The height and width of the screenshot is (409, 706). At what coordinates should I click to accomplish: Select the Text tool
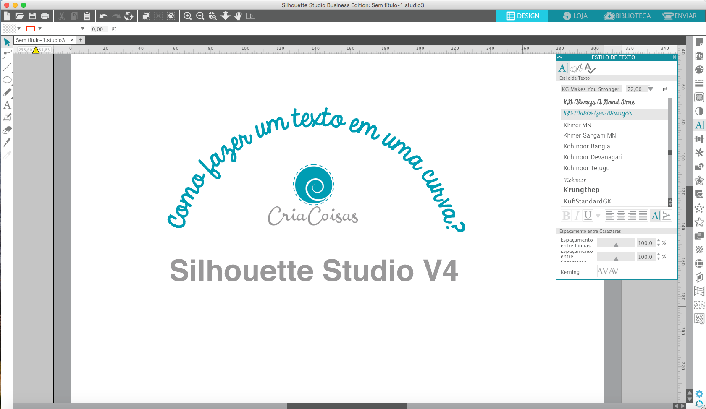pyautogui.click(x=7, y=105)
